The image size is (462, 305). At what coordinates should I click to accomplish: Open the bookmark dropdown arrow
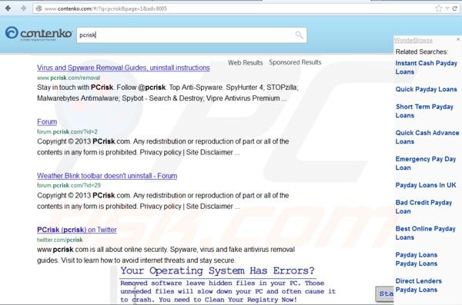point(447,8)
